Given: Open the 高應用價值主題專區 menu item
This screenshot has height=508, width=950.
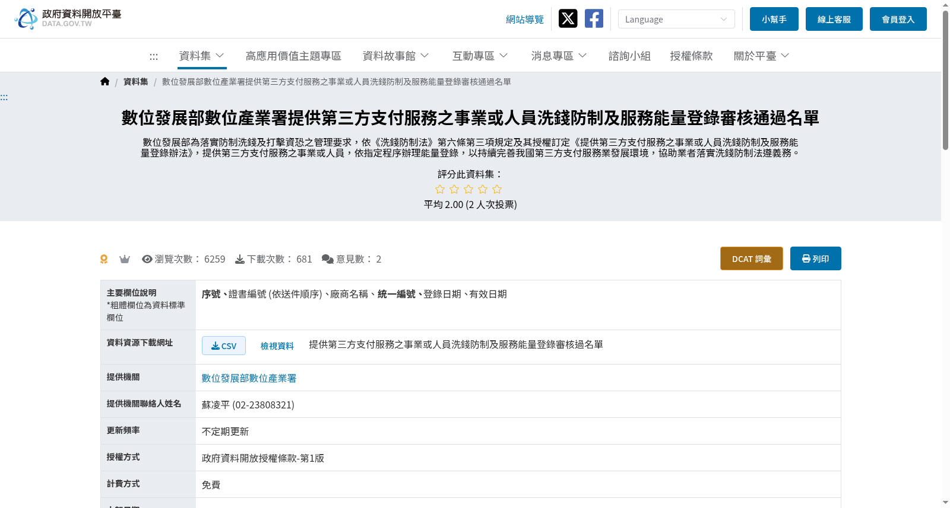Looking at the screenshot, I should tap(293, 56).
